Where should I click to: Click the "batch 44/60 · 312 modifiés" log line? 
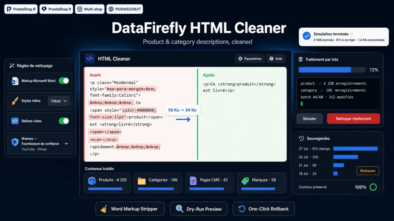pyautogui.click(x=327, y=97)
